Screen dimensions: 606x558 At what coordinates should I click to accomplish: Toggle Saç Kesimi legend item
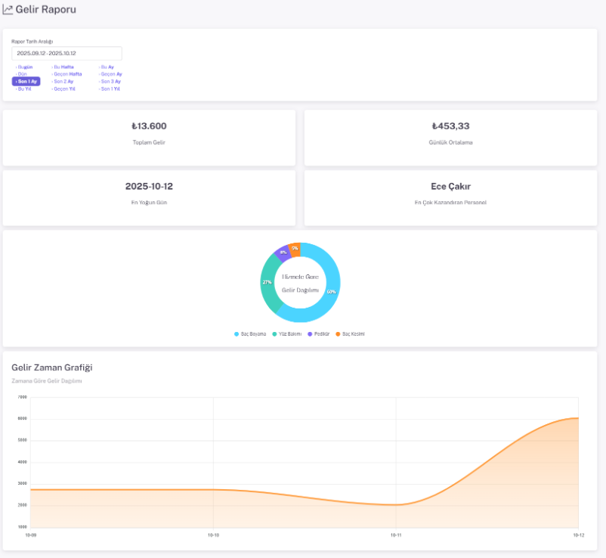pyautogui.click(x=351, y=333)
